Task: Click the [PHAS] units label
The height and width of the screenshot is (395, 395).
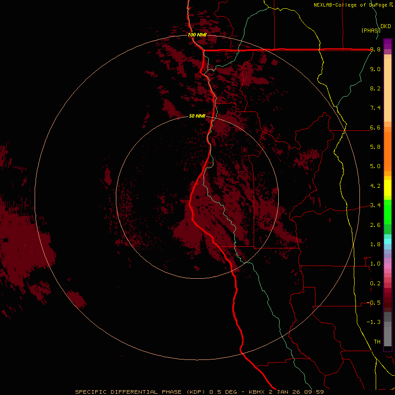Action: coord(371,30)
